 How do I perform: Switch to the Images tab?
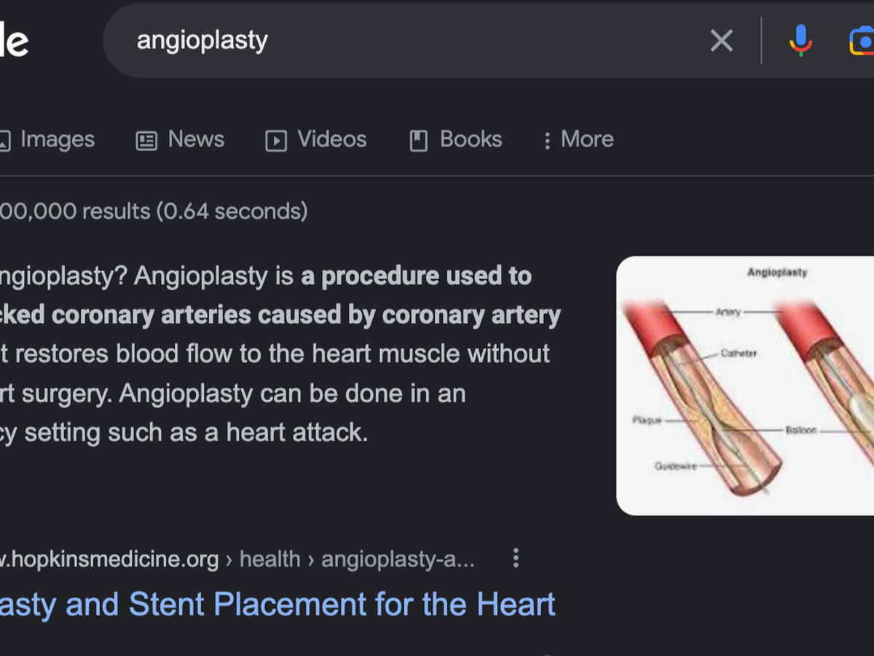57,139
